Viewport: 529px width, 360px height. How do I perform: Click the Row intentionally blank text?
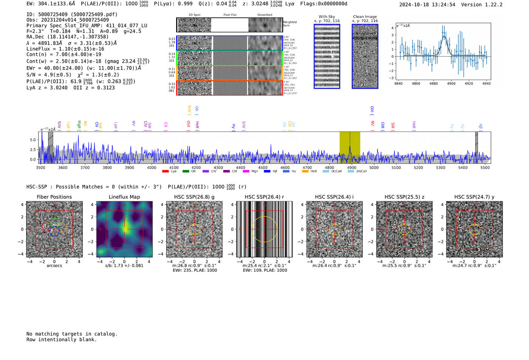62,340
